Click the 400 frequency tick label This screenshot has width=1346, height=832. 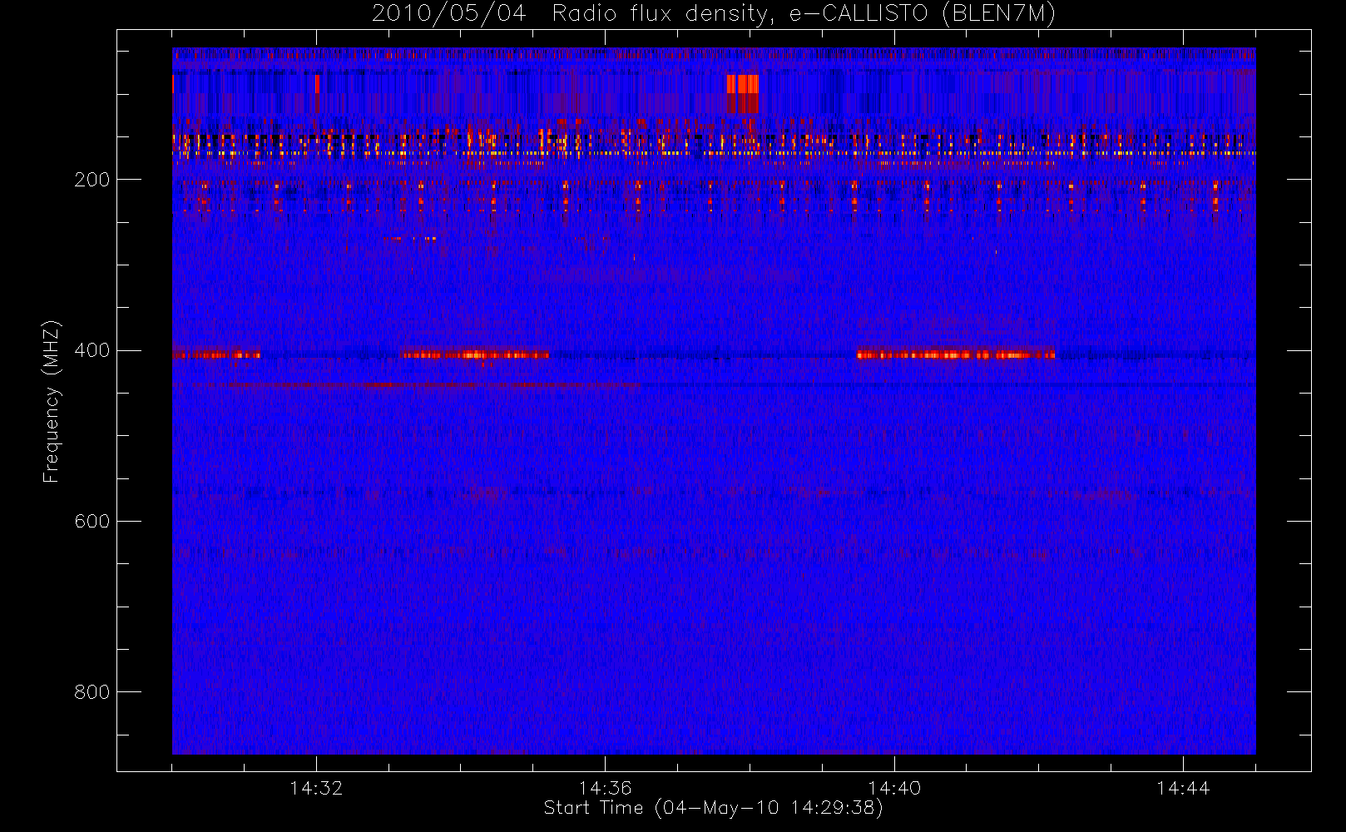[92, 350]
